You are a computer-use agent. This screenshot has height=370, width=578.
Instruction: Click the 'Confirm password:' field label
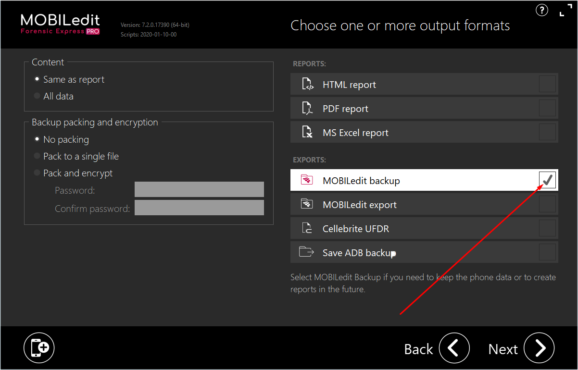tap(92, 209)
